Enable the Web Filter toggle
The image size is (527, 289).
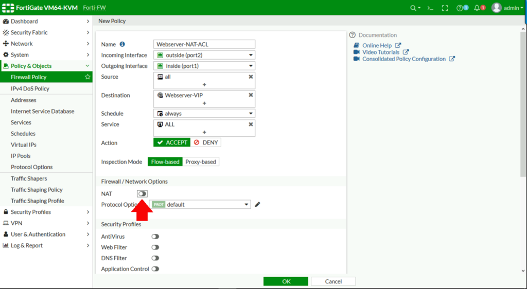[x=155, y=247]
